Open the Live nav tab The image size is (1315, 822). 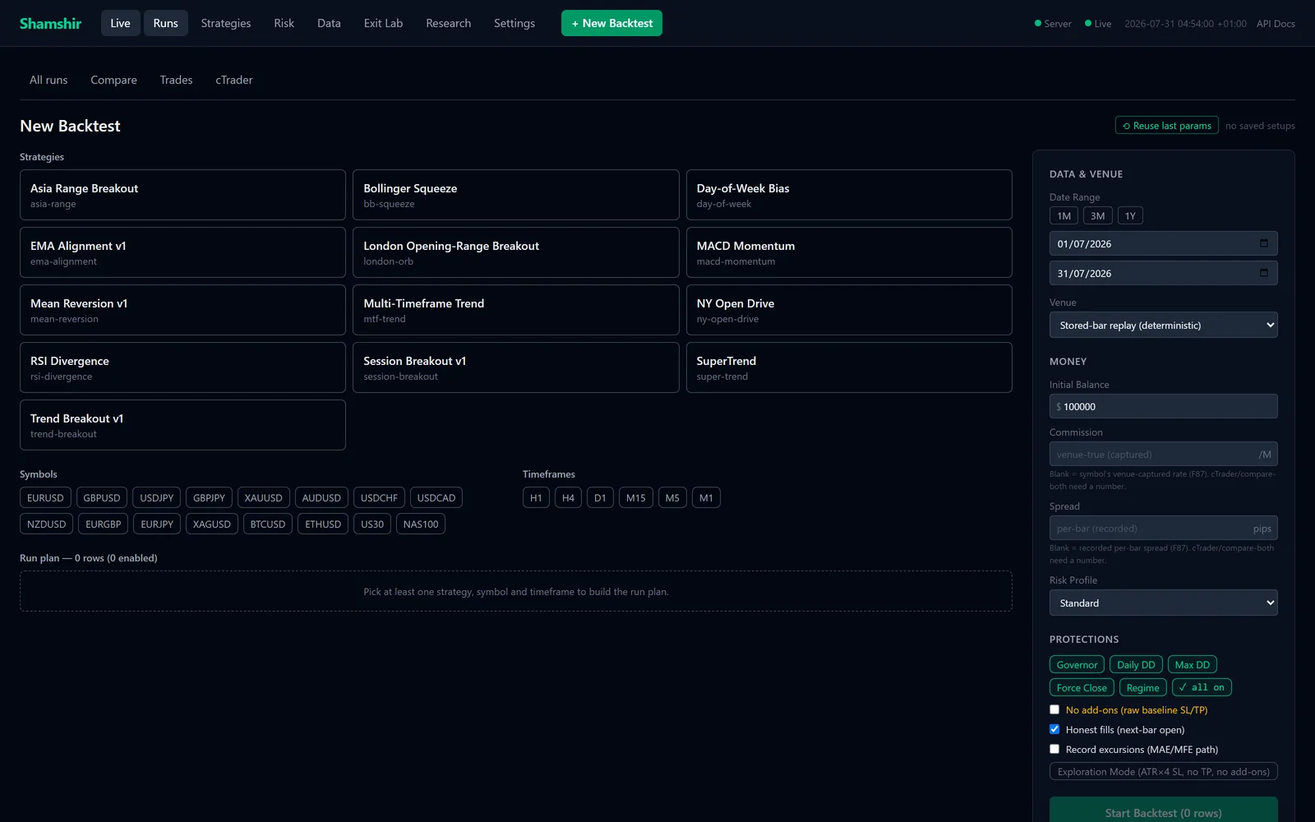[x=120, y=23]
